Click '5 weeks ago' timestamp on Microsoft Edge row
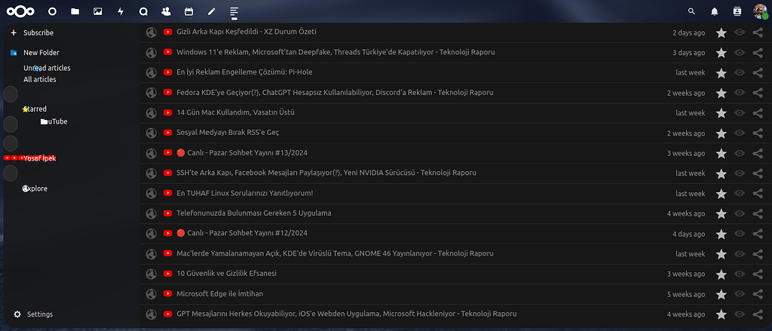The height and width of the screenshot is (331, 772). pos(686,295)
